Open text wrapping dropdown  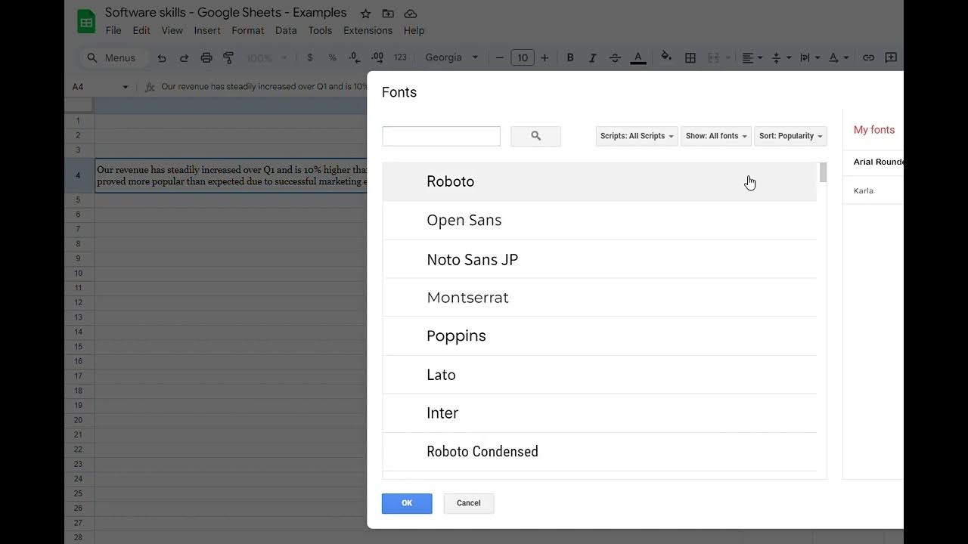click(x=809, y=57)
